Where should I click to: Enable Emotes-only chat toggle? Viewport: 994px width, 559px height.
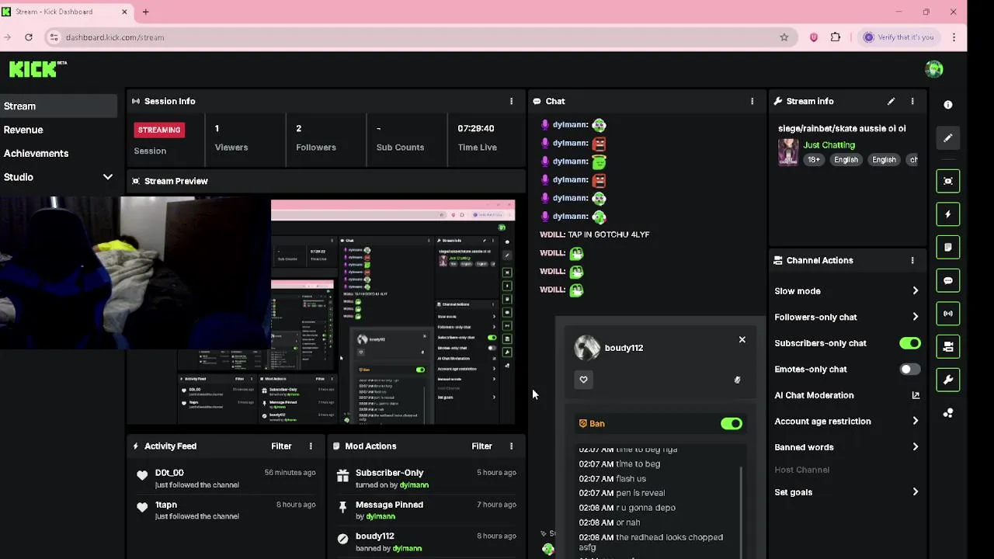tap(909, 370)
